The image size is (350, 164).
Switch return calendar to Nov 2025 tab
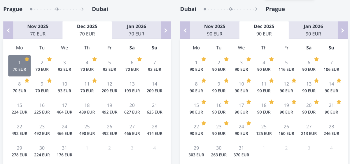[214, 30]
